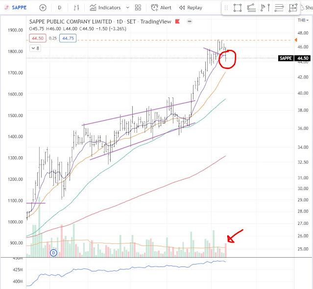Open the THB currency dropdown

coord(303,20)
